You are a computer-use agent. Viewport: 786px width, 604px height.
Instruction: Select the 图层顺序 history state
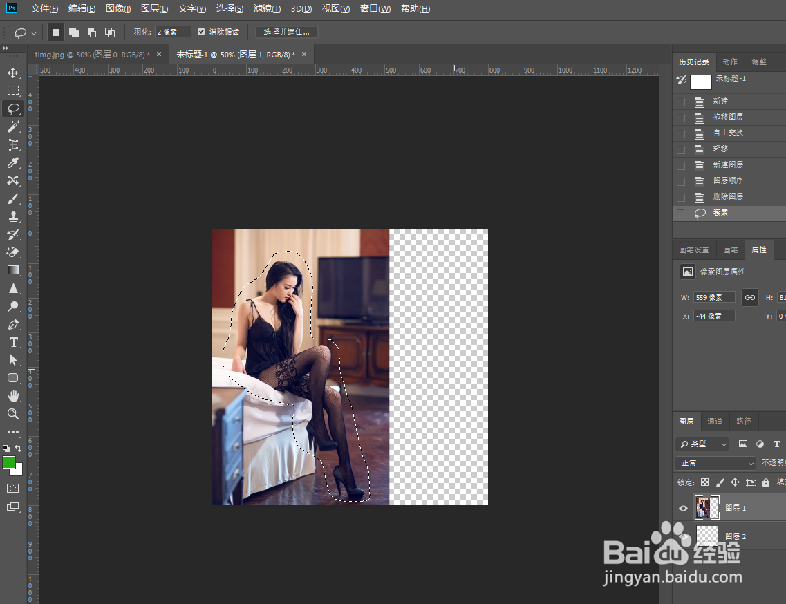(729, 181)
